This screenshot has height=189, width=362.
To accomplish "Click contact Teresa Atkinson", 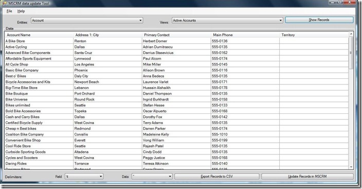I will [176, 163].
